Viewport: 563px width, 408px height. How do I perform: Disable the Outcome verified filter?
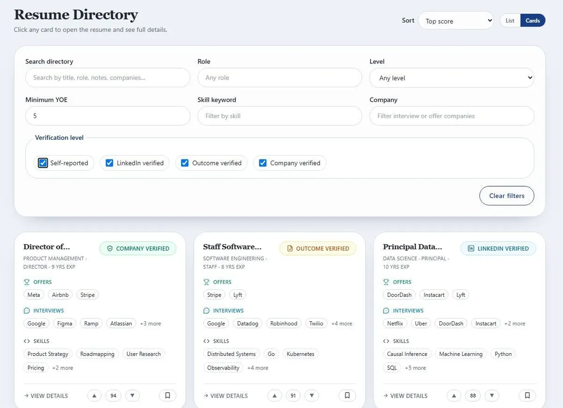point(185,163)
